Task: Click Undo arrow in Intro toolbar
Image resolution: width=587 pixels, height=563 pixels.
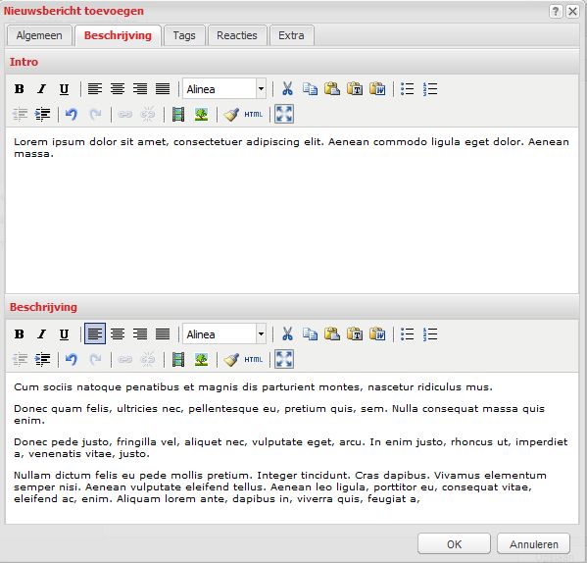Action: pos(72,114)
